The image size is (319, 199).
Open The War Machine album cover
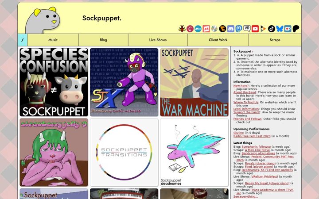click(195, 82)
